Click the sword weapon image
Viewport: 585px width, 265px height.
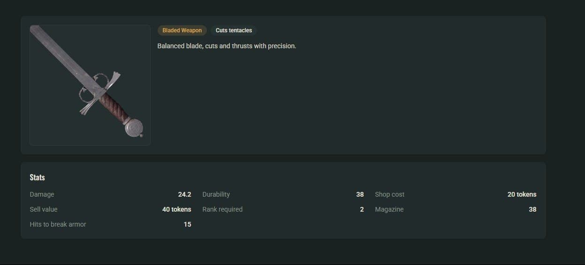click(90, 85)
